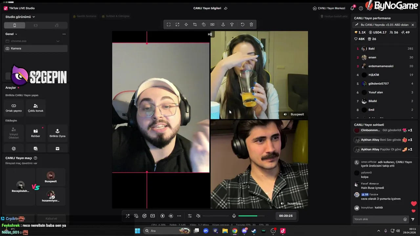Click Recepindeh avatar in match panel
The image size is (420, 236).
point(20,185)
